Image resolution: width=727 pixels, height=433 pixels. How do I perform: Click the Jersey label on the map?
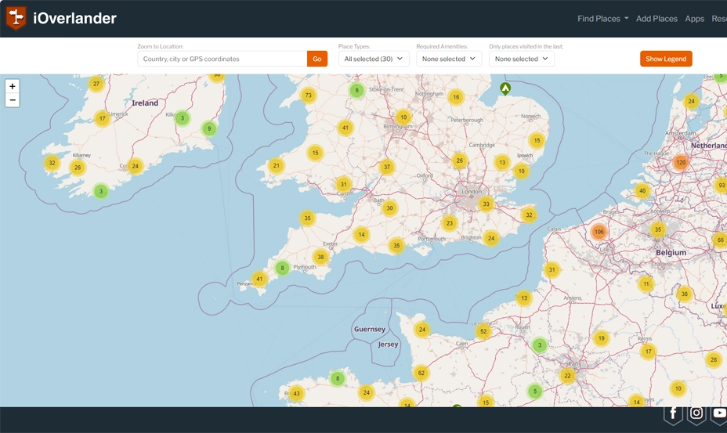(388, 345)
